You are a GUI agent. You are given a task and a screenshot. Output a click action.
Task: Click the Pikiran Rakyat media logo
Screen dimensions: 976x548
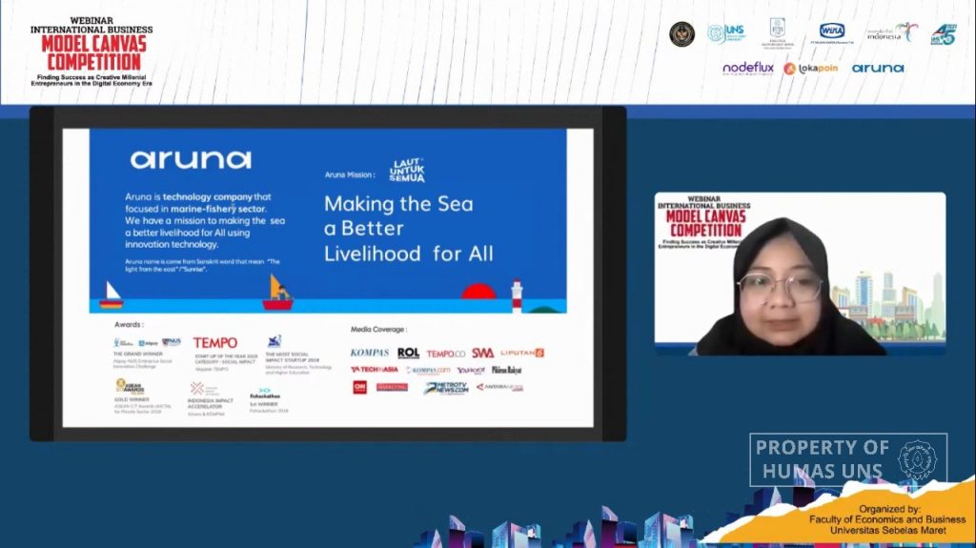[x=506, y=370]
